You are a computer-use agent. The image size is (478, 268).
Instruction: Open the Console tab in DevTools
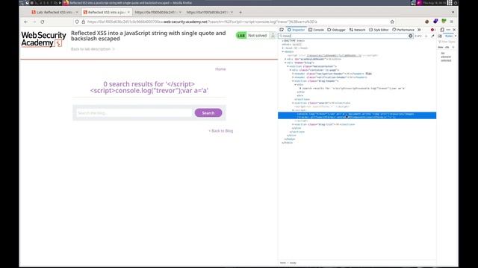316,30
